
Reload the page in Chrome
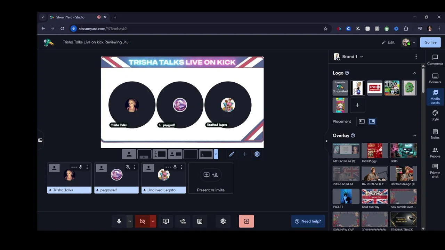[x=62, y=28]
